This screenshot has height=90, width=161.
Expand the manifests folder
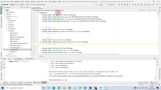(x=5, y=12)
